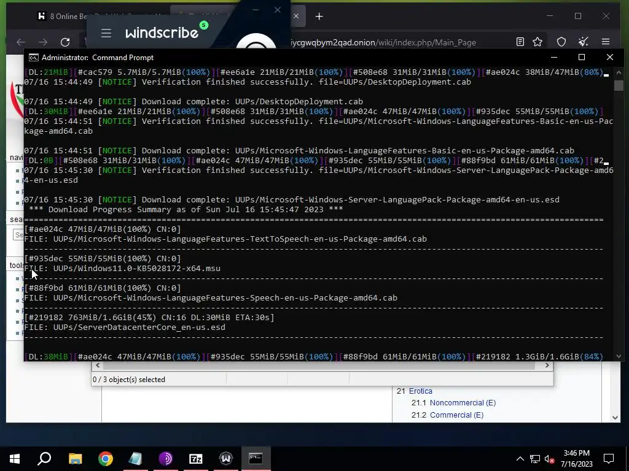Click the Command Prompt scrollbar up arrow
Viewport: 629px width, 471px height.
pos(619,72)
